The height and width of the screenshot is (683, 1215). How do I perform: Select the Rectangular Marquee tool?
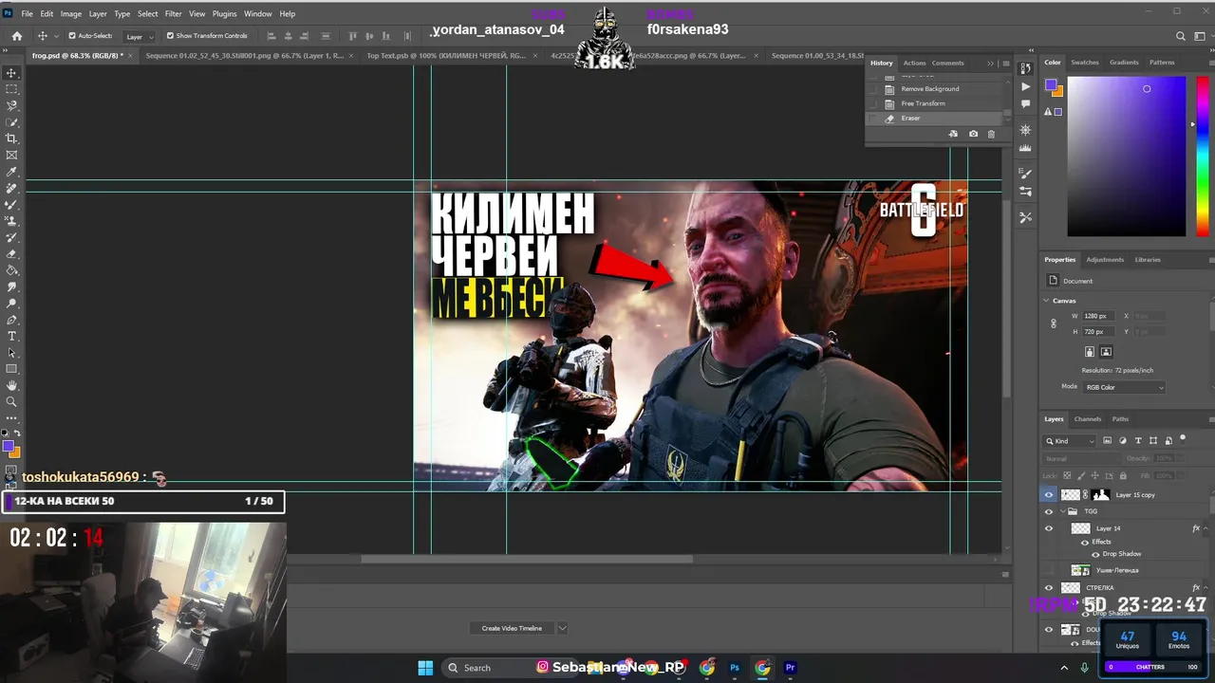pos(11,89)
